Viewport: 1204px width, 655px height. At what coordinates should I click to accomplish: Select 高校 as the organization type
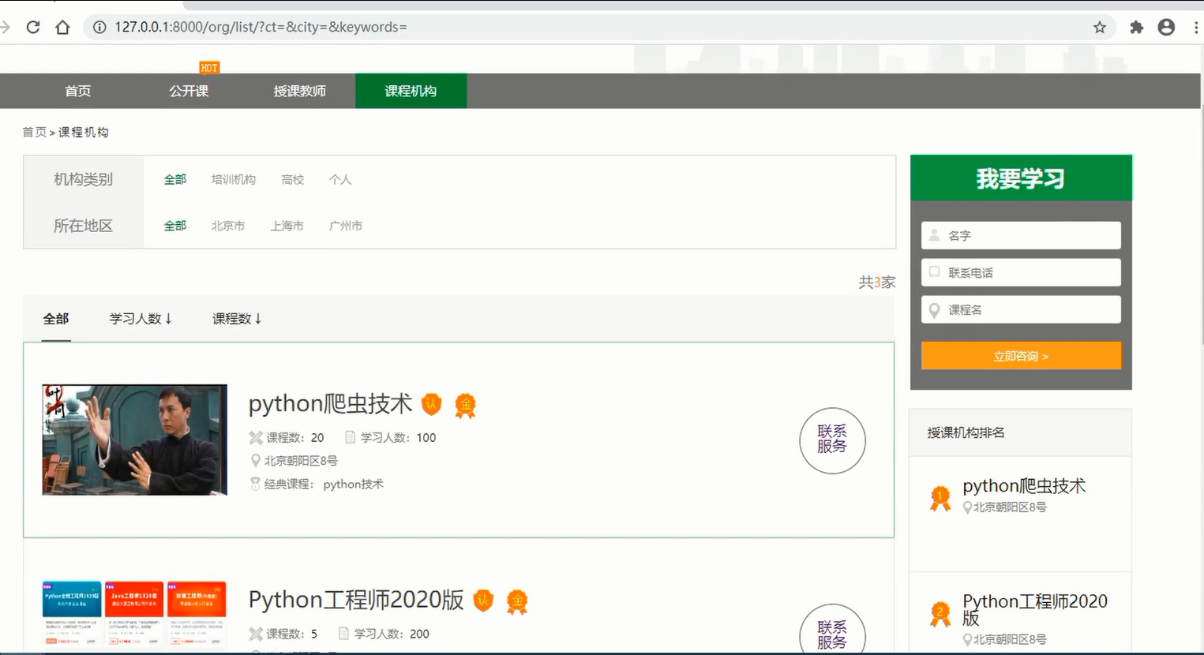[x=292, y=179]
